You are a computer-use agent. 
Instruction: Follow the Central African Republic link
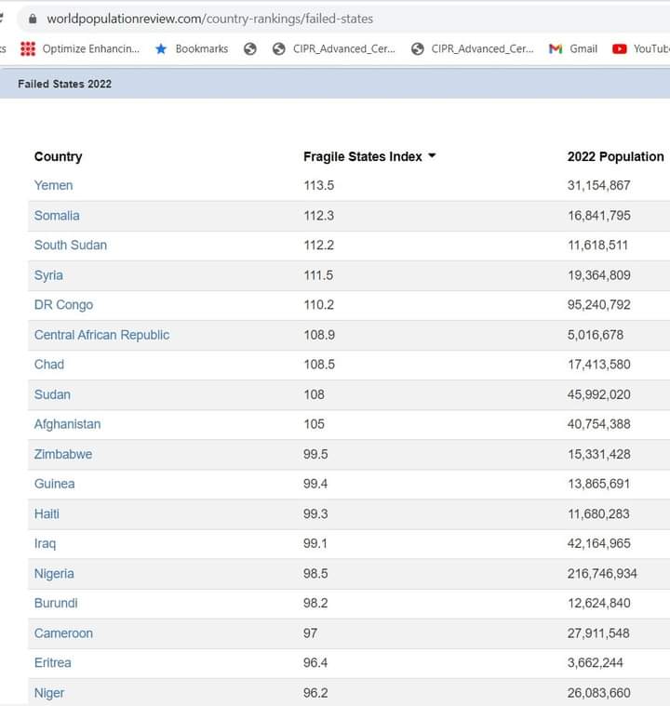101,335
